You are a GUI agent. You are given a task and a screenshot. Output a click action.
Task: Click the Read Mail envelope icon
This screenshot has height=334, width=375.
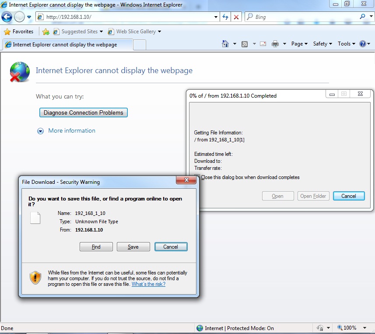click(263, 44)
